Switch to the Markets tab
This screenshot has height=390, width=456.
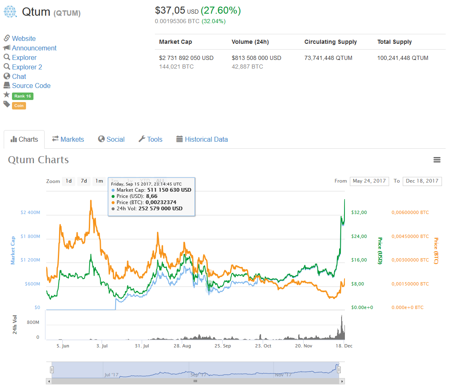68,139
